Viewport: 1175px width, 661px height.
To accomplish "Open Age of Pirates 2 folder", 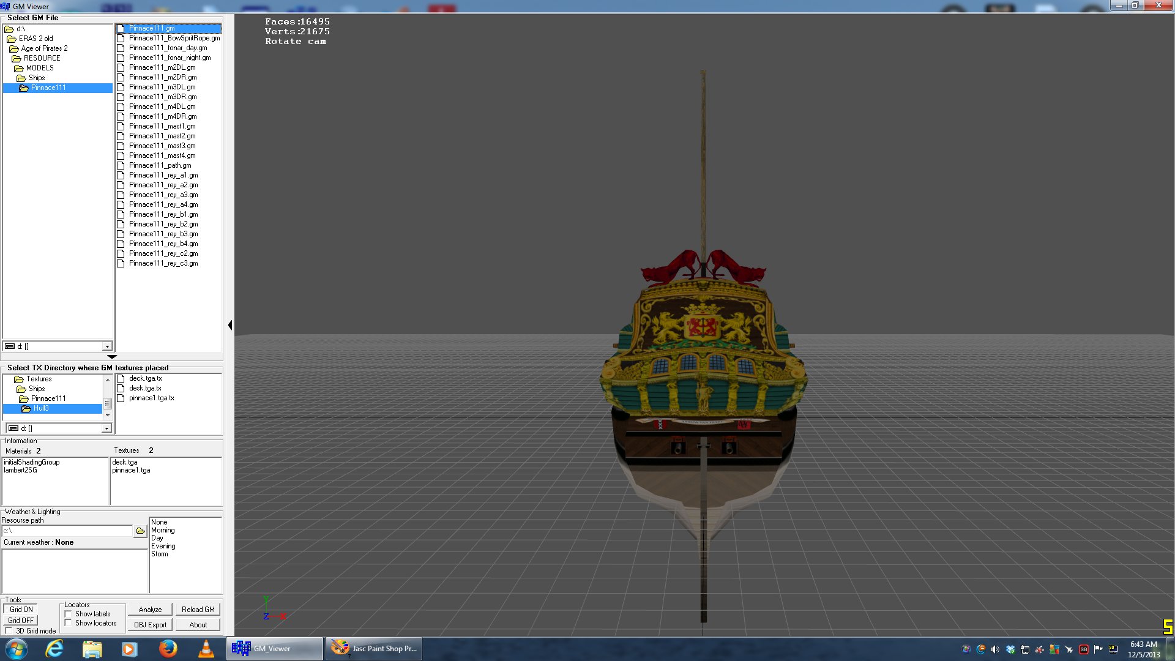I will coord(44,48).
